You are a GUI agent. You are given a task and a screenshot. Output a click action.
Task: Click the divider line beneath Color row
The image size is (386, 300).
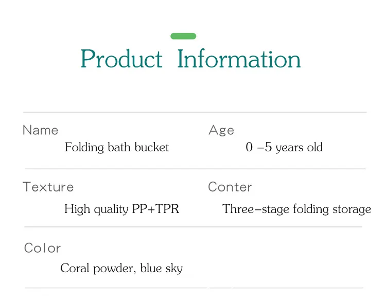(x=194, y=288)
